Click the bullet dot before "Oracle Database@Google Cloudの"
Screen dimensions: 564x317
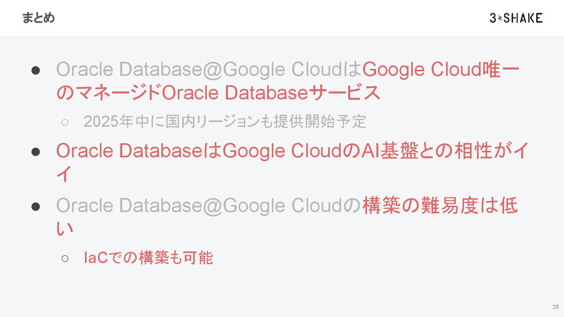(36, 206)
